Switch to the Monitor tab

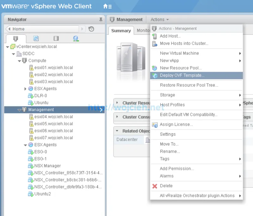(144, 31)
